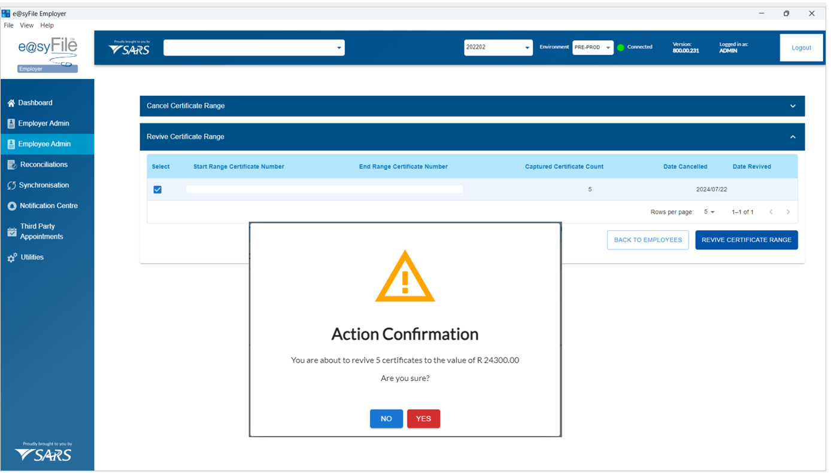Click the Third Party Appointments calendar icon
This screenshot has height=473, width=831.
(x=11, y=232)
